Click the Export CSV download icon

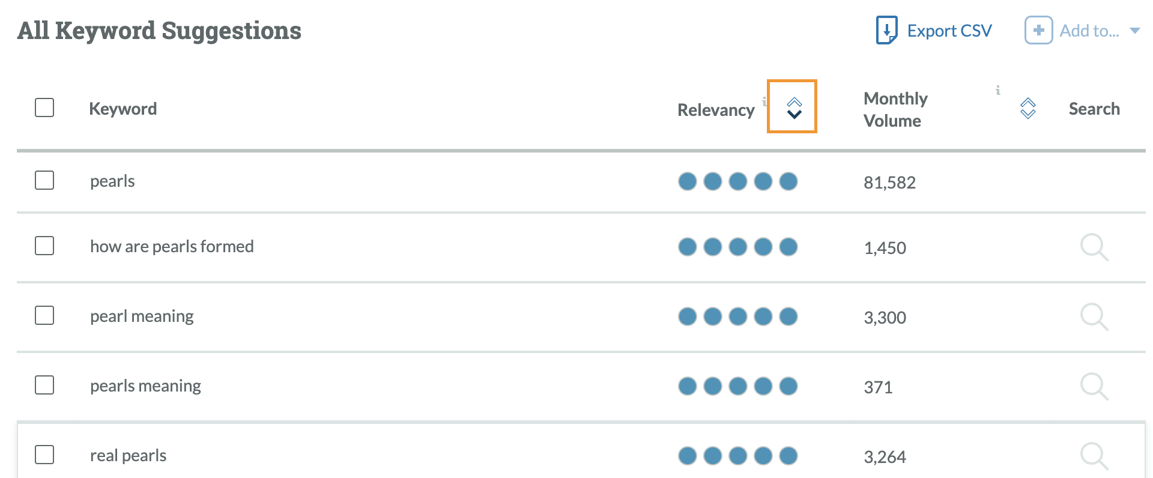tap(886, 30)
